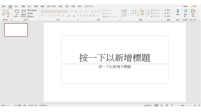Switch to Normal view in status bar

(156, 105)
